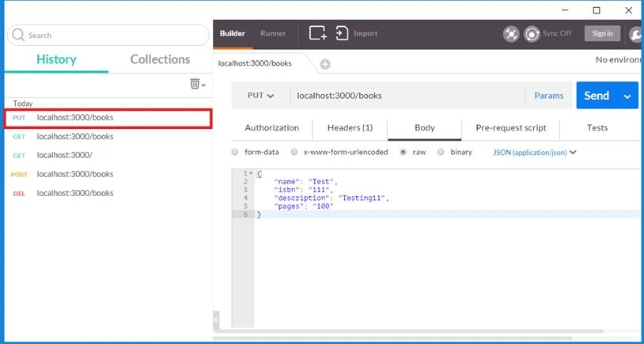Screen dimensions: 644x344
Task: Click the "isbn": "111" line in editor
Action: click(304, 190)
